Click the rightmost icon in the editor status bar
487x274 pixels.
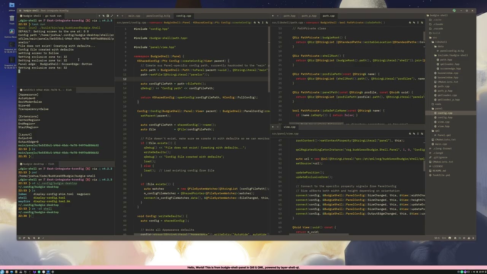click(473, 238)
